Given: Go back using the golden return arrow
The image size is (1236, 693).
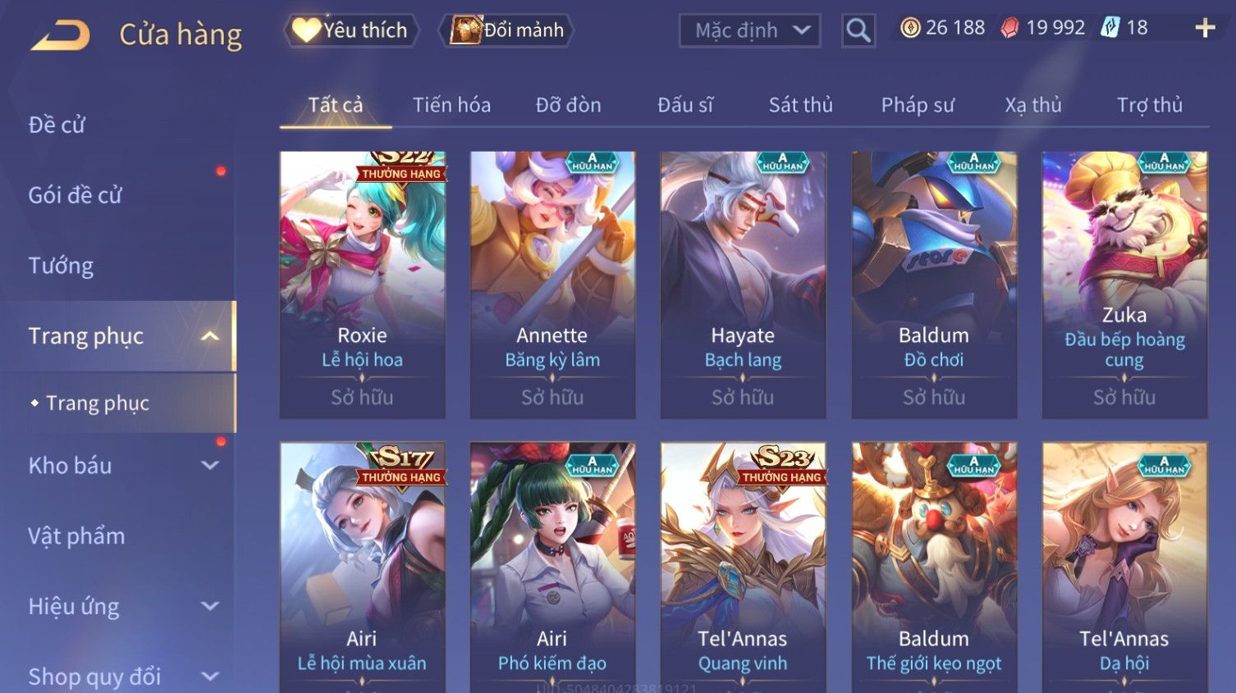Looking at the screenshot, I should (x=61, y=34).
